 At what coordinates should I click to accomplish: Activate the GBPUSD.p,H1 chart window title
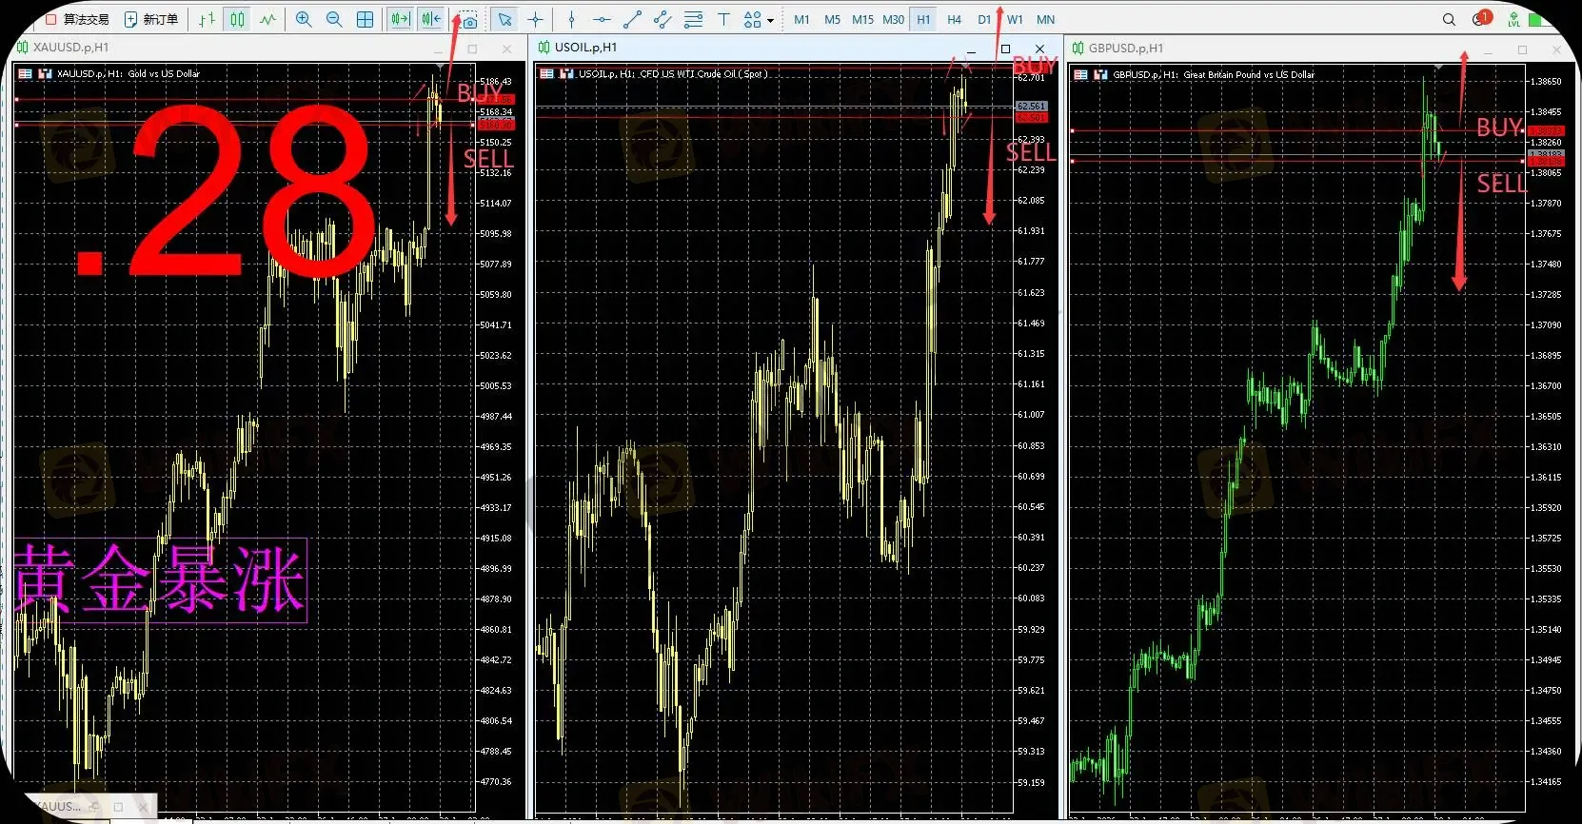(1126, 49)
